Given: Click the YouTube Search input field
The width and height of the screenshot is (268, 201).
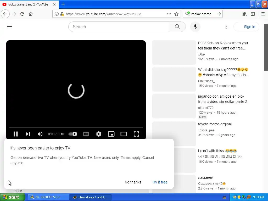Looking at the screenshot, I should point(119,27).
